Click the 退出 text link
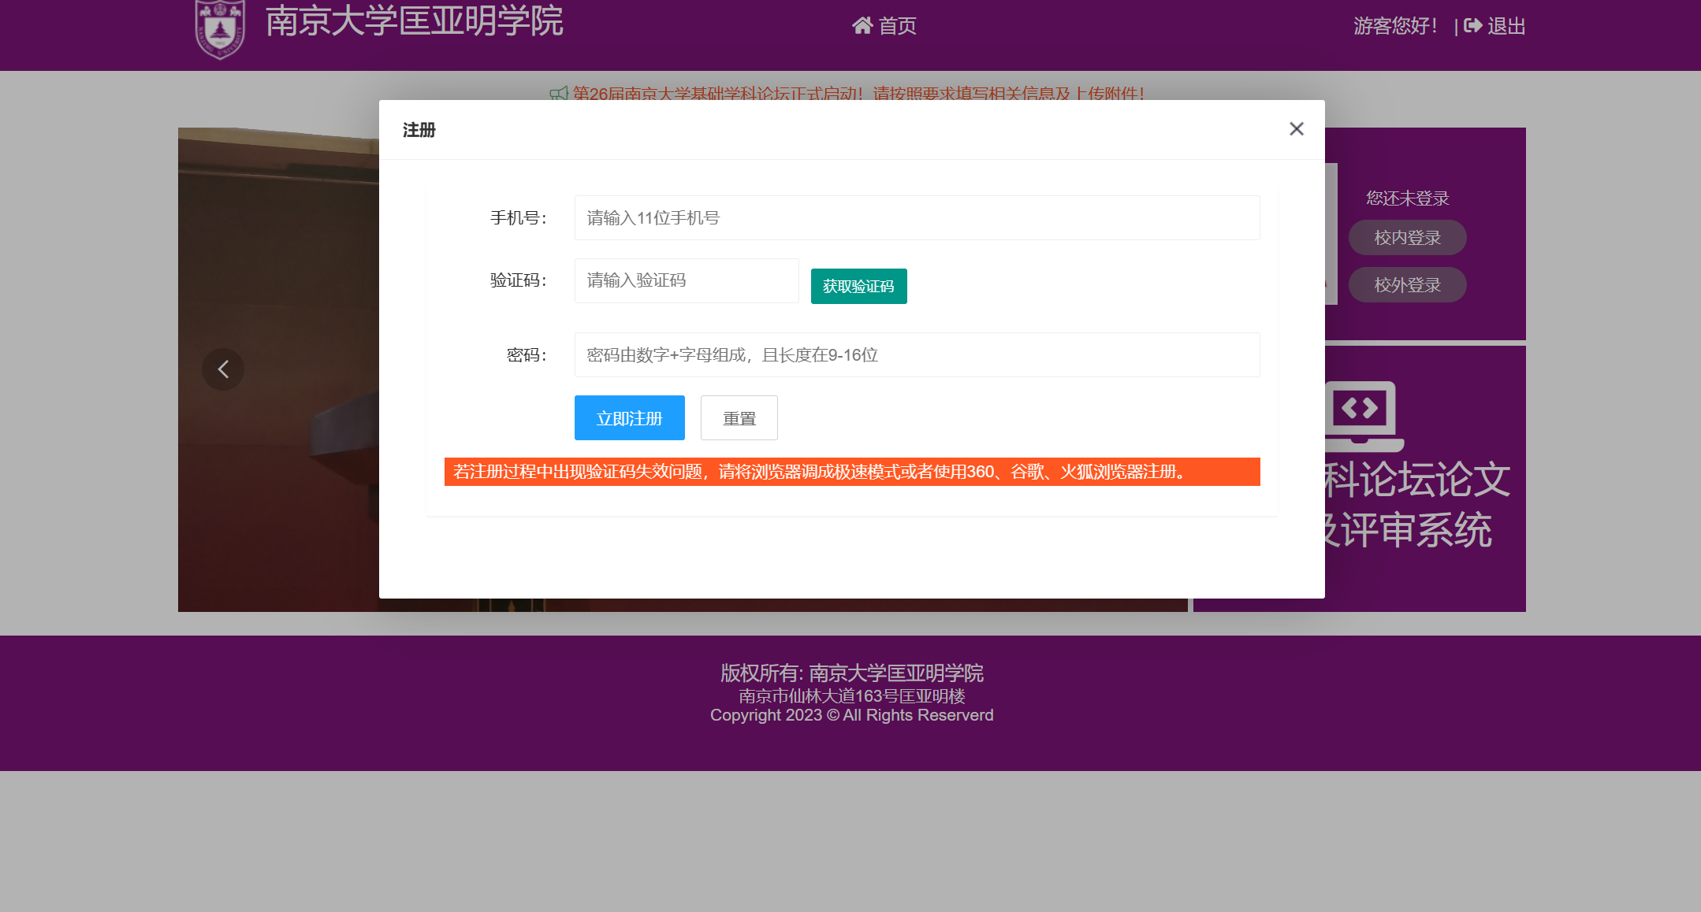The image size is (1701, 912). [1506, 26]
